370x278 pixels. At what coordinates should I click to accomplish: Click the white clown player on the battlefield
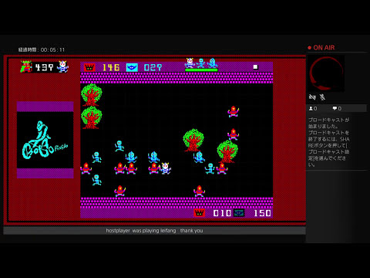pos(166,168)
